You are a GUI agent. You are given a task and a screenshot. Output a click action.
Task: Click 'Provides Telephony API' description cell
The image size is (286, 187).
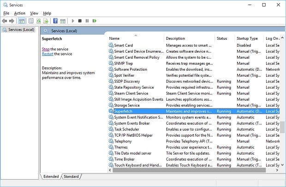point(189,141)
